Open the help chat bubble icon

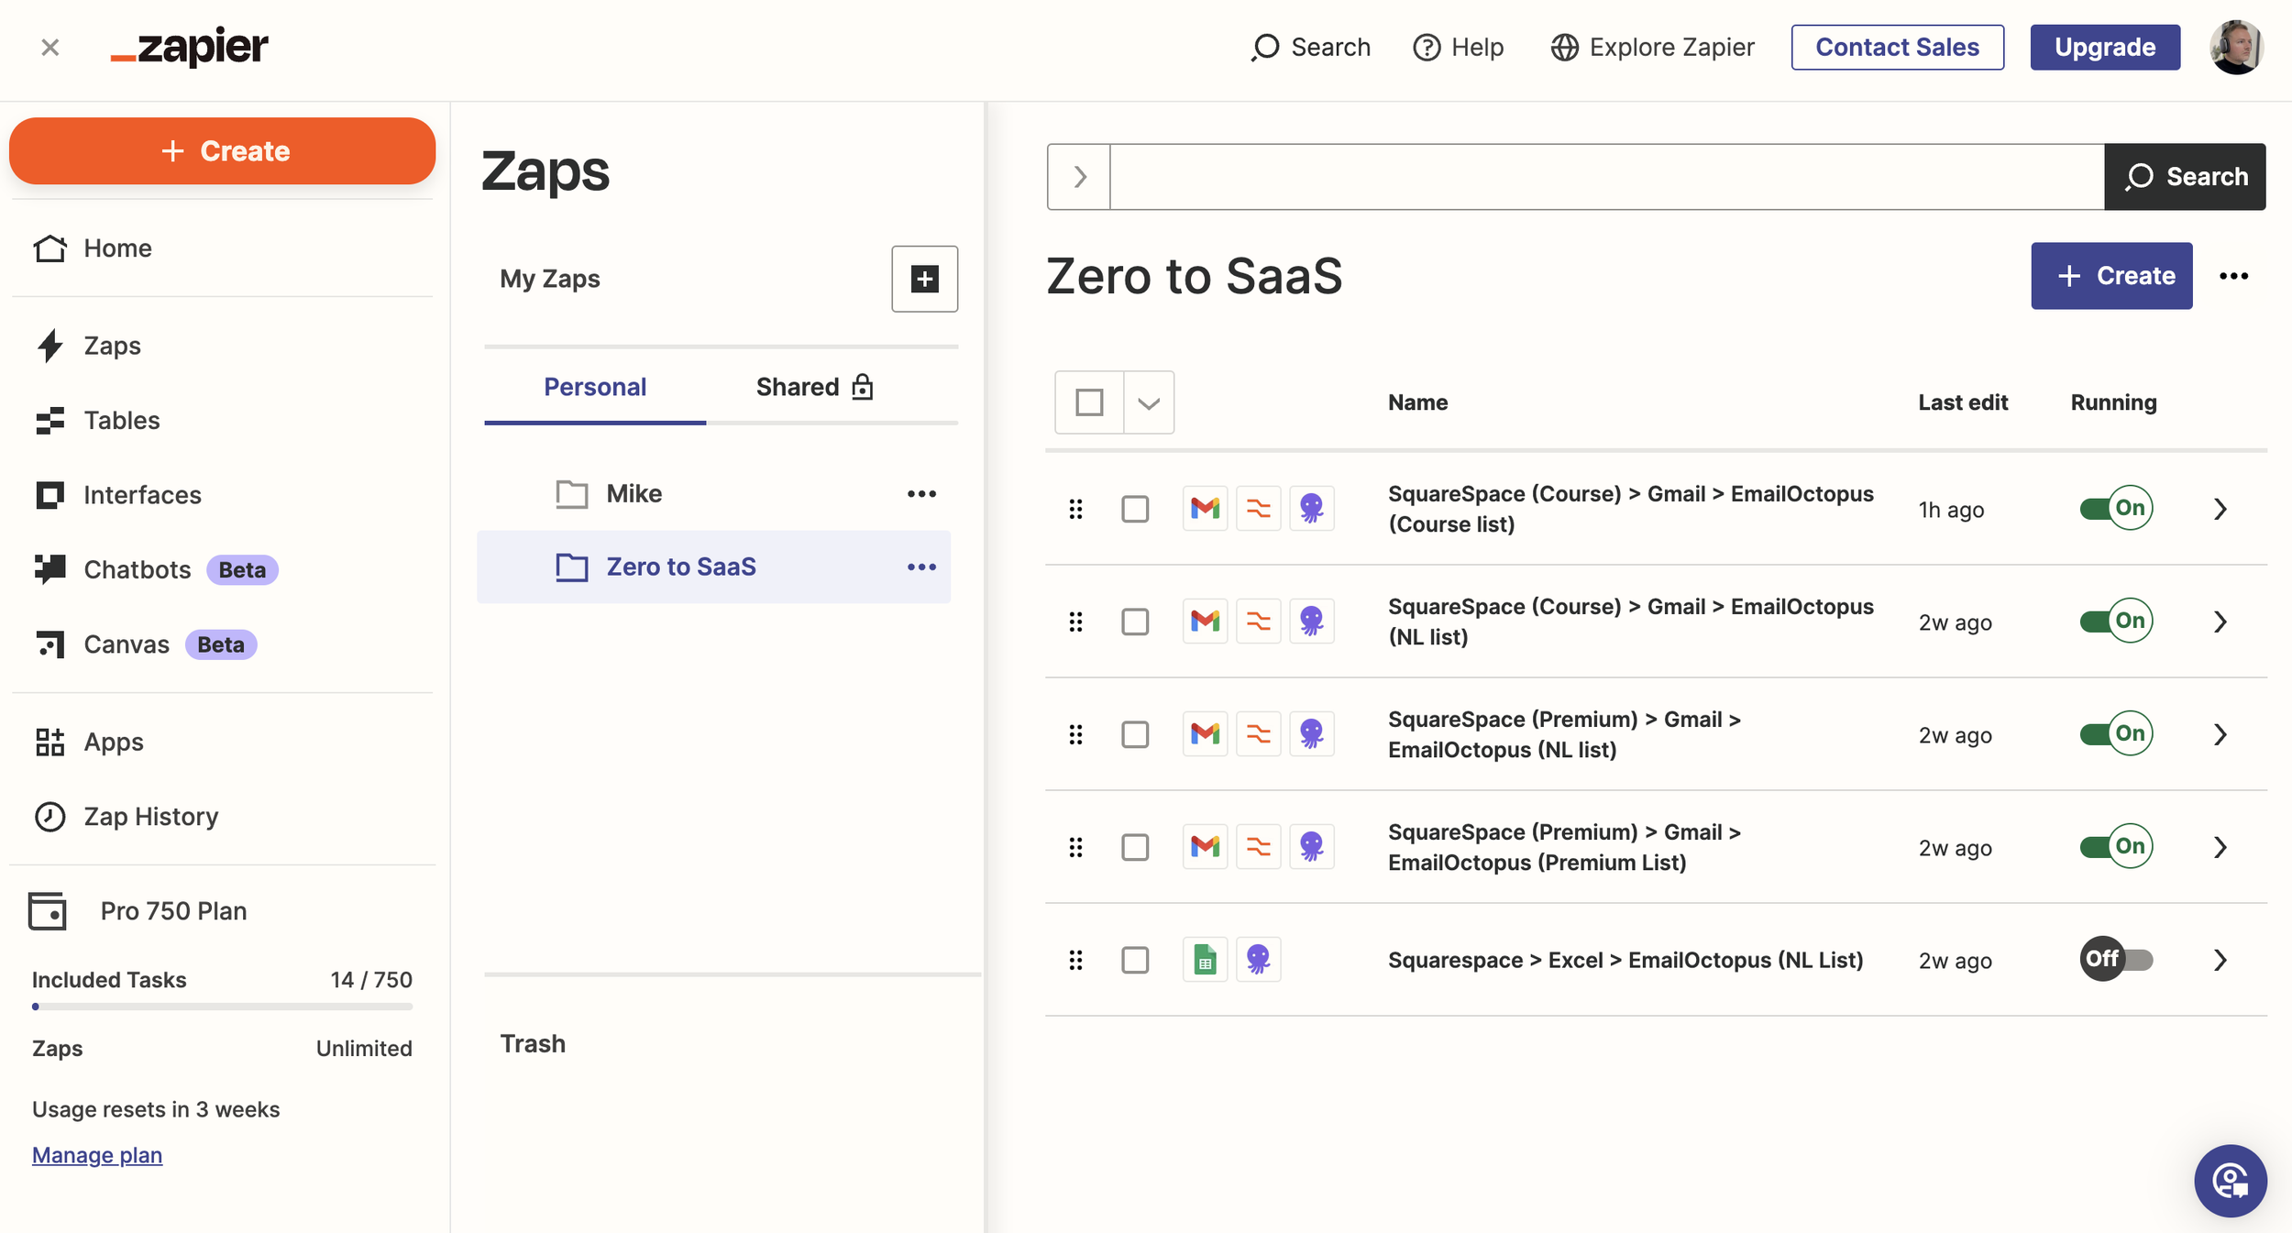click(2230, 1181)
